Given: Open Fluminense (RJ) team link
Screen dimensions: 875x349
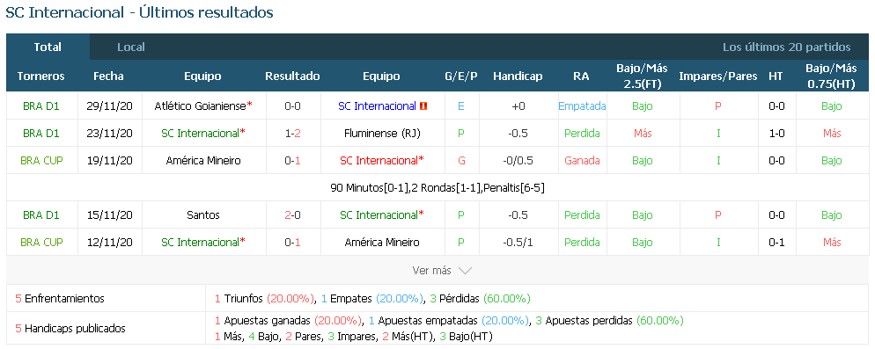Looking at the screenshot, I should (382, 134).
